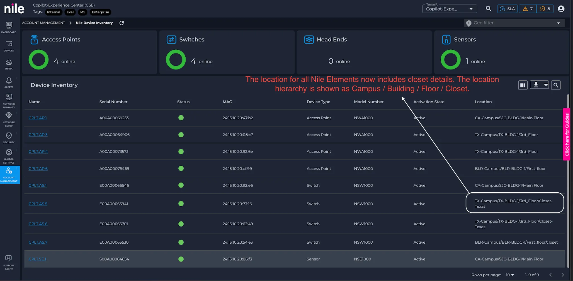Screen dimensions: 573x281
Task: Expand the download options arrow
Action: tap(546, 85)
